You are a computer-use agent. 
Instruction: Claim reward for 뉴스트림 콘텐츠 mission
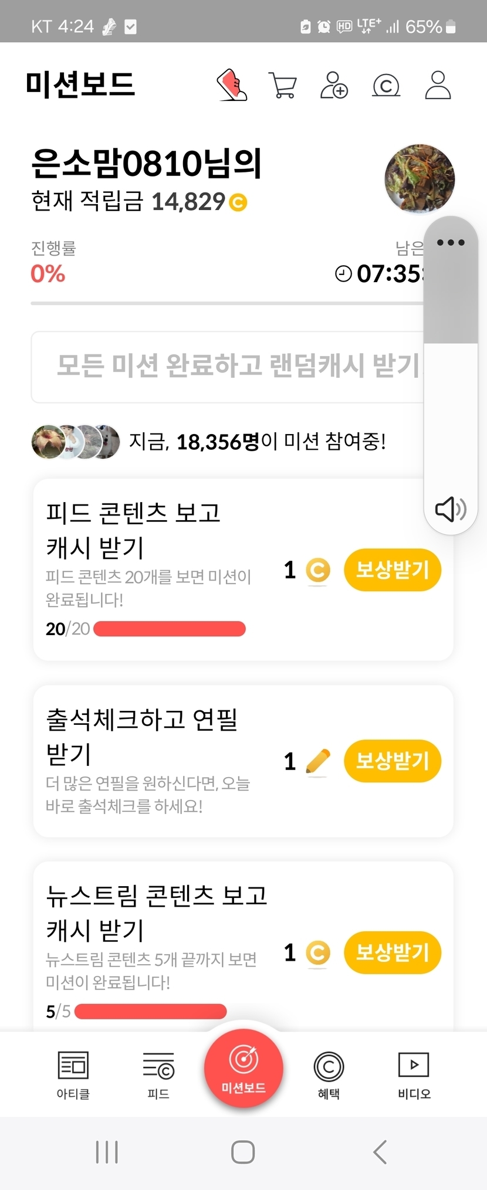(392, 952)
